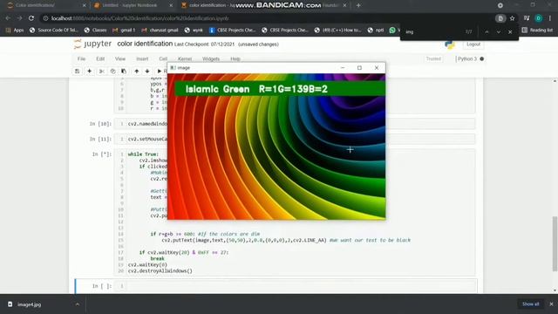Open the File menu in Jupyter

81,58
